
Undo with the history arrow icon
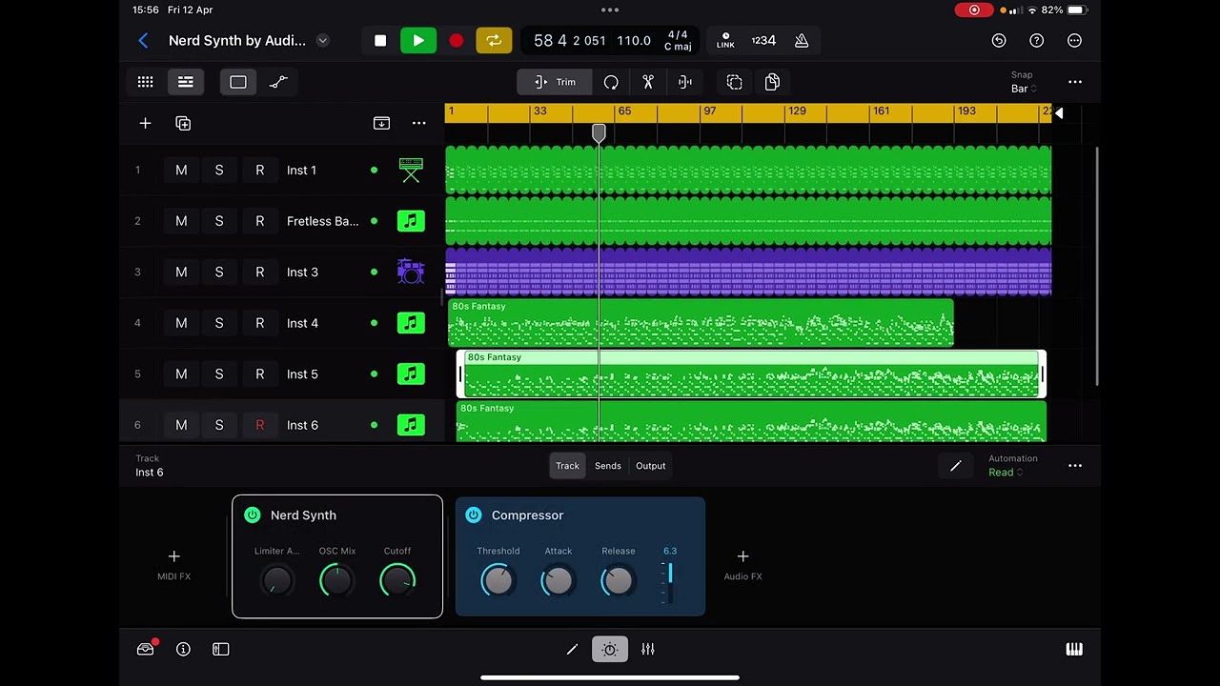point(999,41)
